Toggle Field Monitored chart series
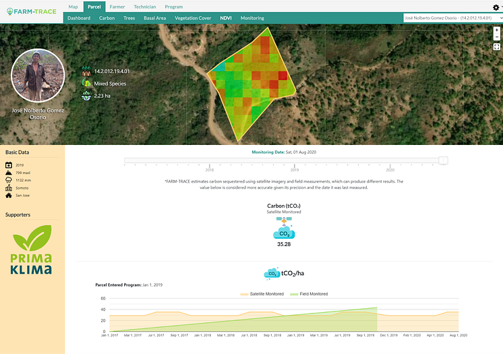 (308, 294)
